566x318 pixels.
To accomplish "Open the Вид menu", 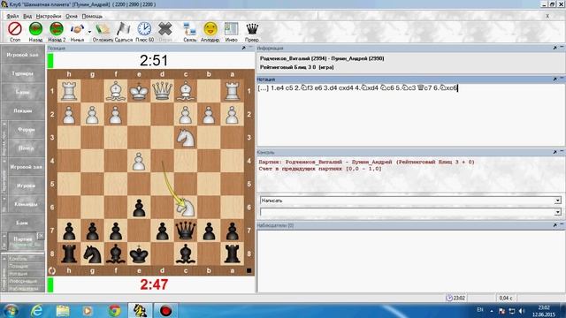I will coord(27,16).
